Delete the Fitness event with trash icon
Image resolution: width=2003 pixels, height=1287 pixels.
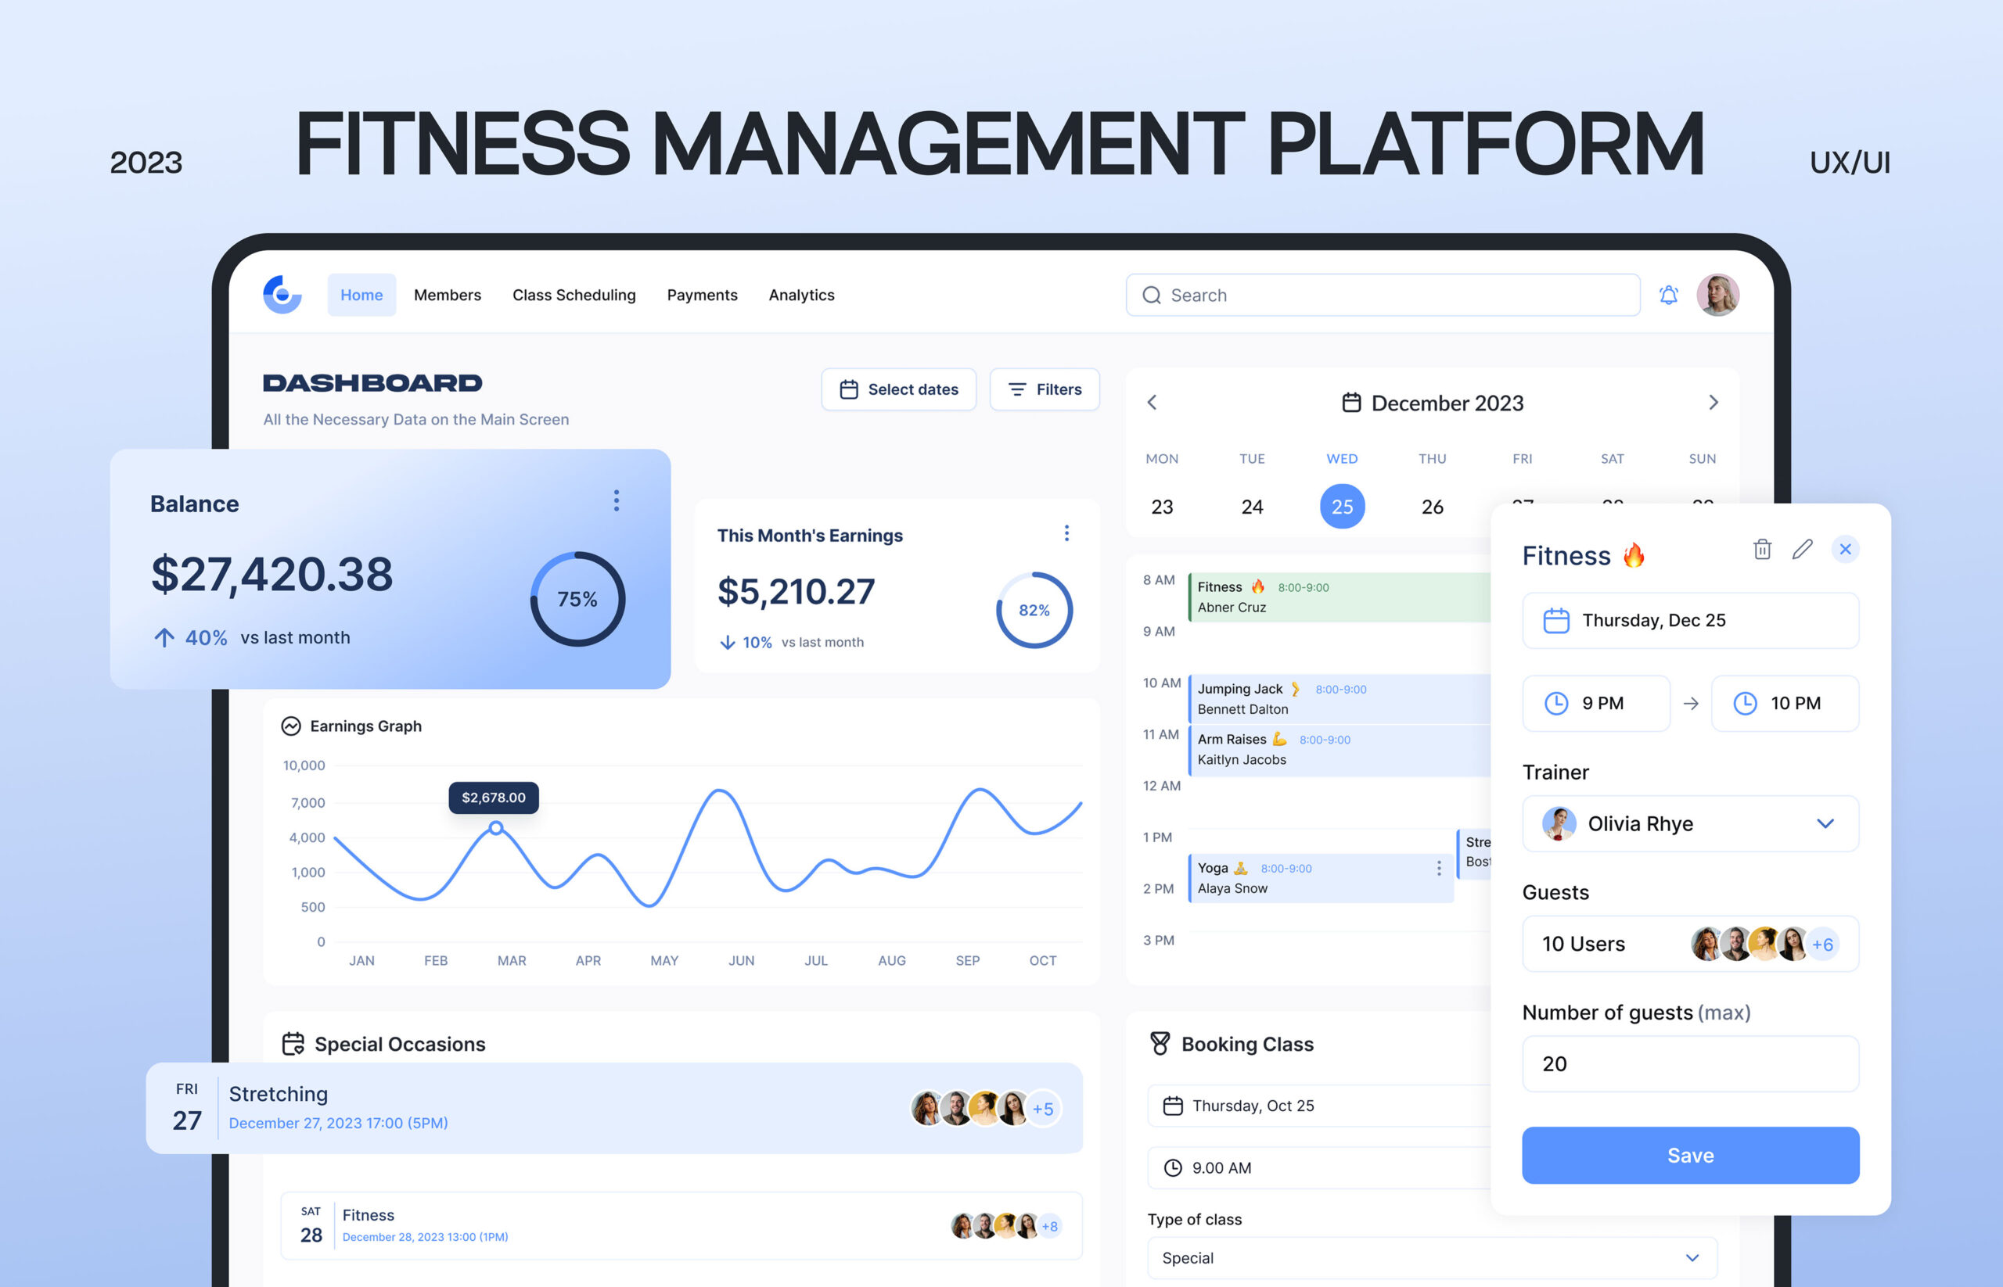point(1762,549)
